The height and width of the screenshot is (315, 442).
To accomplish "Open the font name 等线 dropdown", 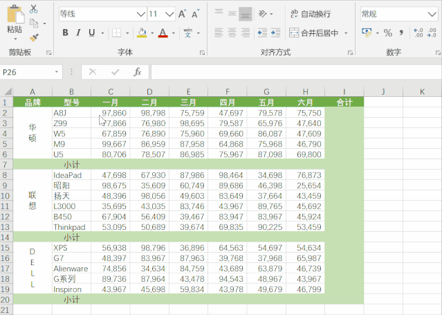I will point(140,14).
